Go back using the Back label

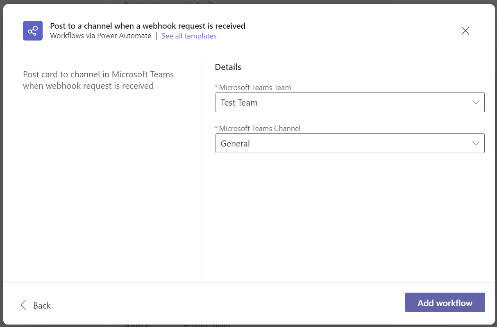[42, 305]
